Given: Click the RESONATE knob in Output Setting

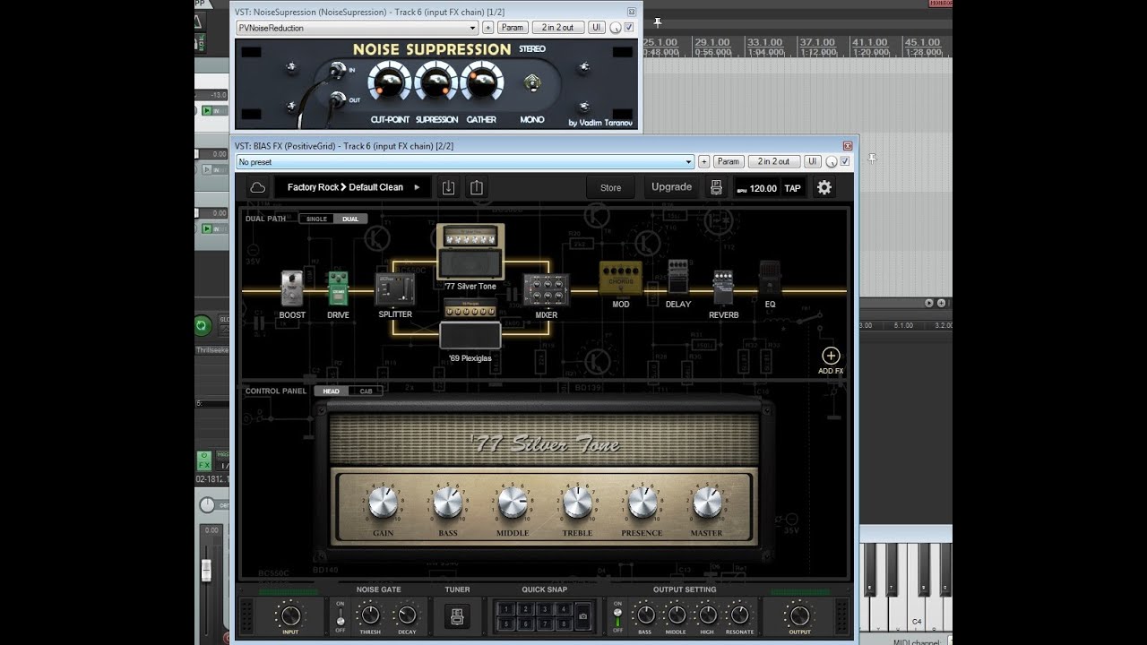Looking at the screenshot, I should (739, 615).
